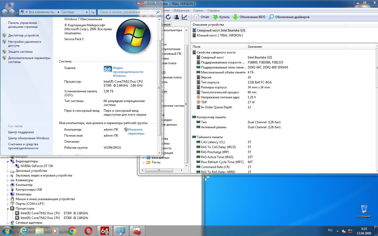
Task: Click the Все элементы па... breadcrumb
Action: click(x=42, y=12)
